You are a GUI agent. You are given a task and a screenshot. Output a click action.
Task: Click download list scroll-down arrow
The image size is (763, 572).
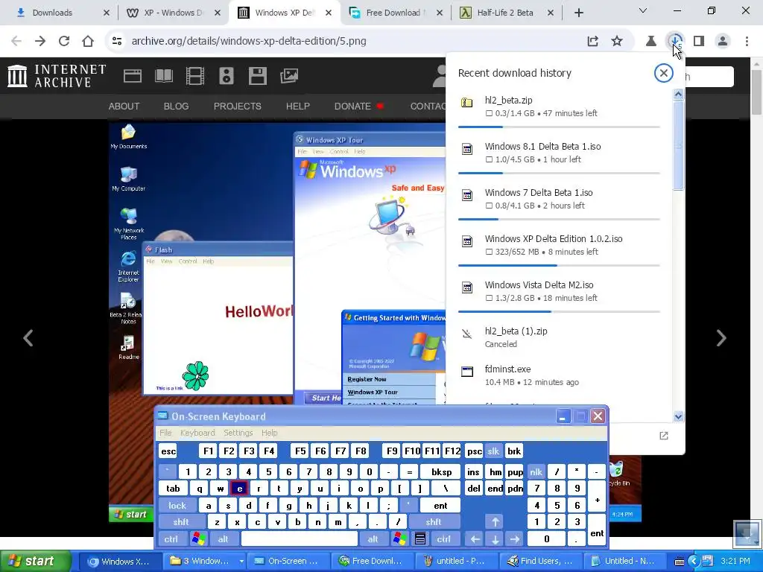pos(678,416)
